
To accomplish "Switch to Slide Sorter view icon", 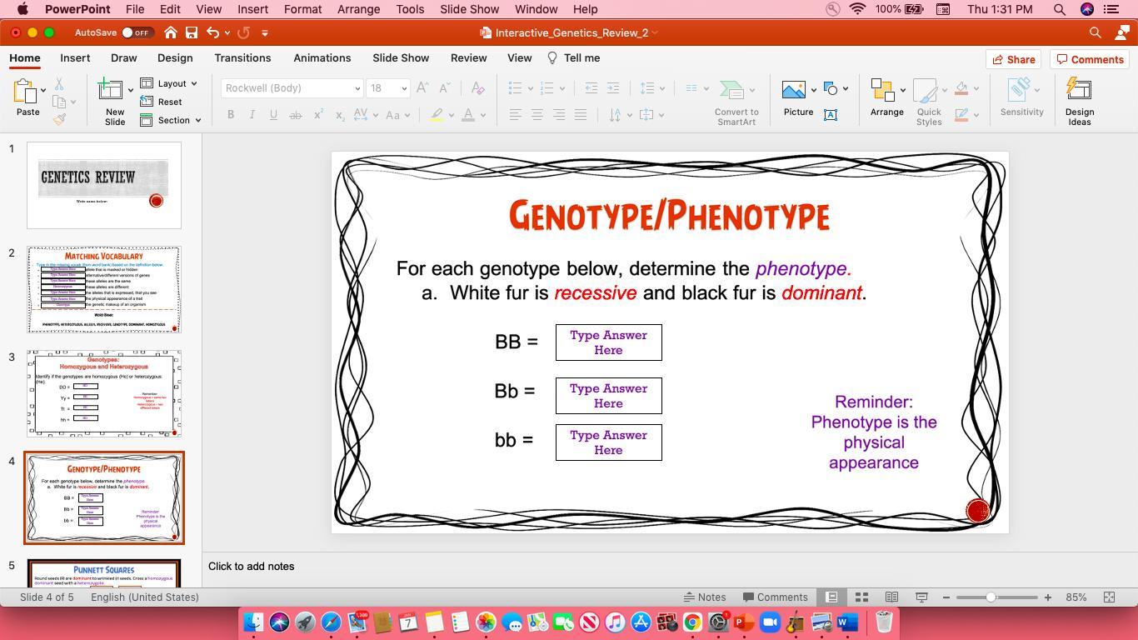I will [861, 597].
